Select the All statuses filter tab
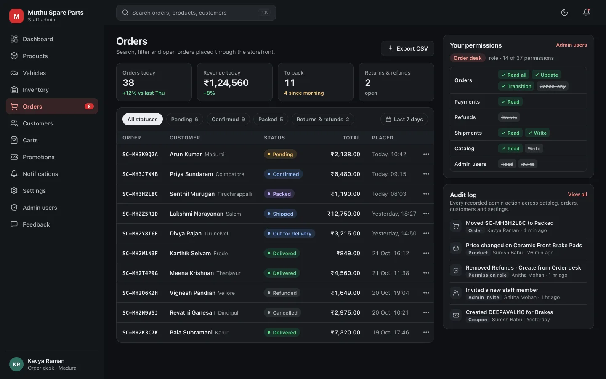606x379 pixels. [x=143, y=120]
